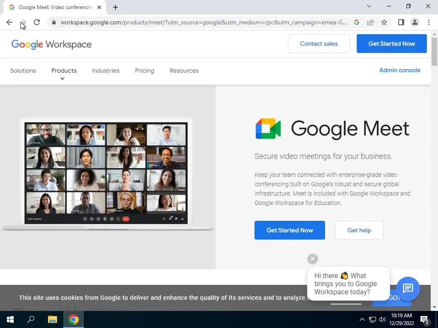Open the Solutions menu

coord(23,70)
